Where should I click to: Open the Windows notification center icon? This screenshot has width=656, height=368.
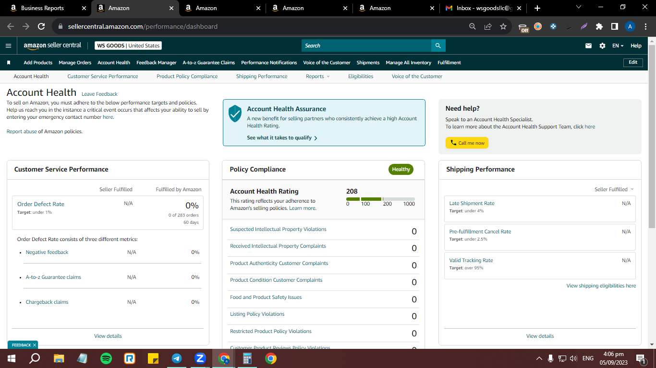pyautogui.click(x=640, y=358)
